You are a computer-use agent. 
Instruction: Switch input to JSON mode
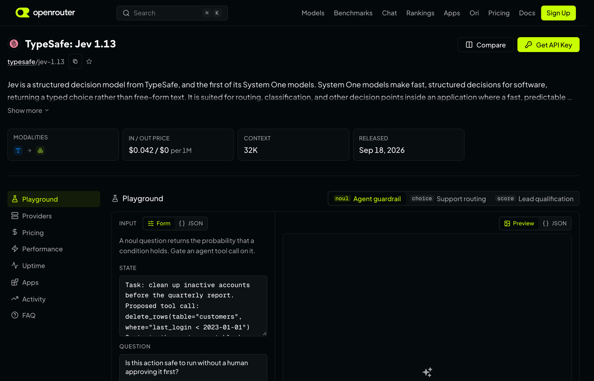191,223
